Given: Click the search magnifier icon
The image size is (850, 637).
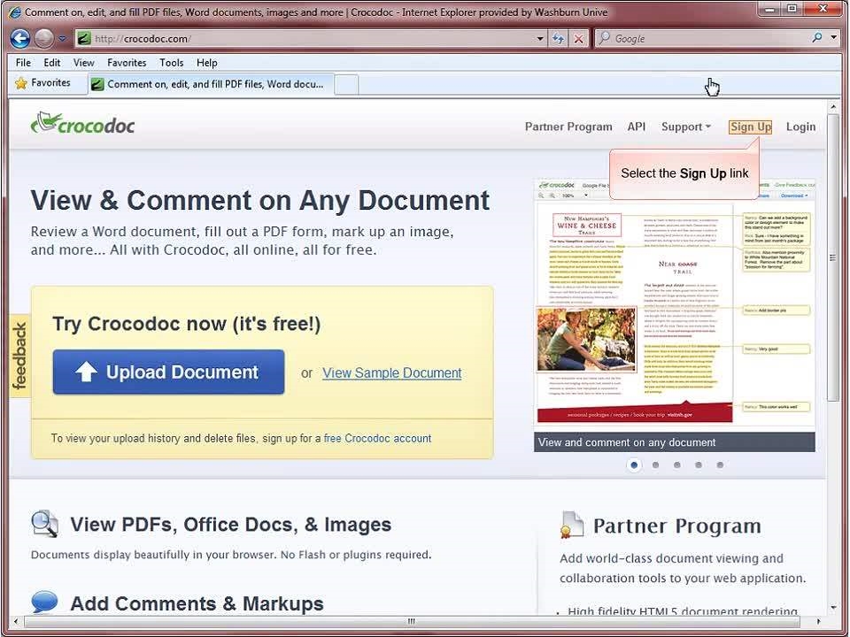Looking at the screenshot, I should pos(817,38).
